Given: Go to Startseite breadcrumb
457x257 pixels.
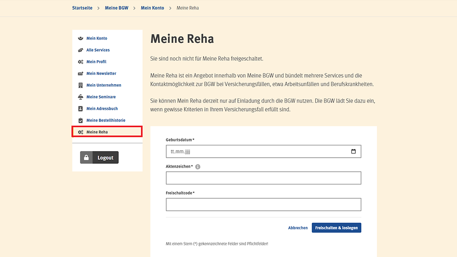Looking at the screenshot, I should 82,8.
